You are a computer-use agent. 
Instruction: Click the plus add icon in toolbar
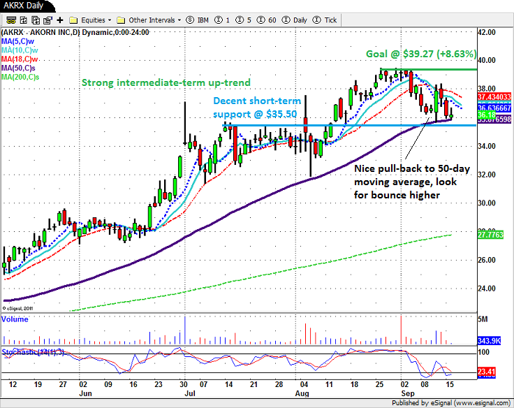coord(60,20)
